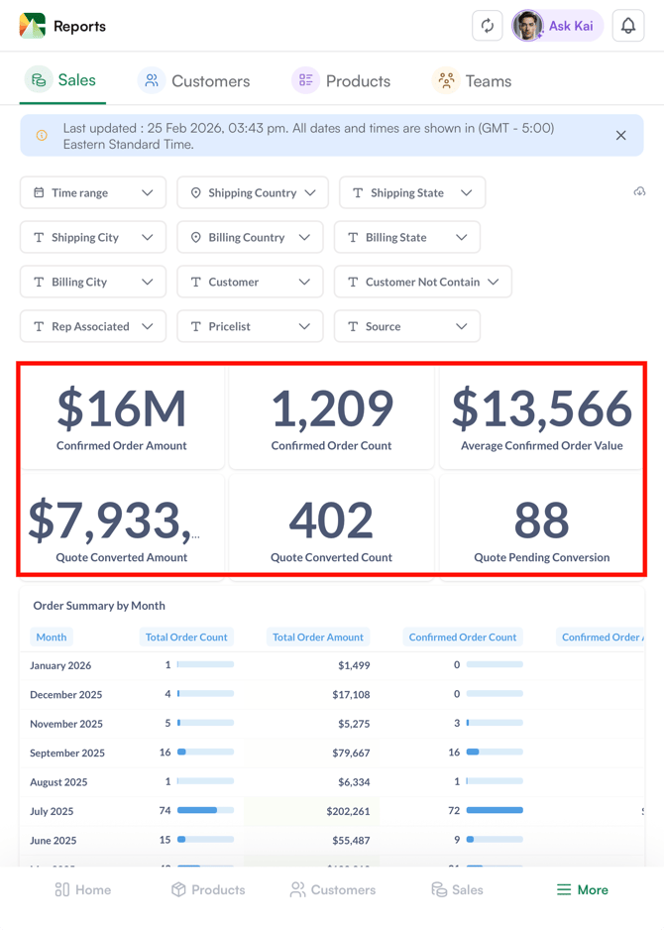Open notifications via the bell icon
Image resolution: width=664 pixels, height=930 pixels.
(x=628, y=26)
